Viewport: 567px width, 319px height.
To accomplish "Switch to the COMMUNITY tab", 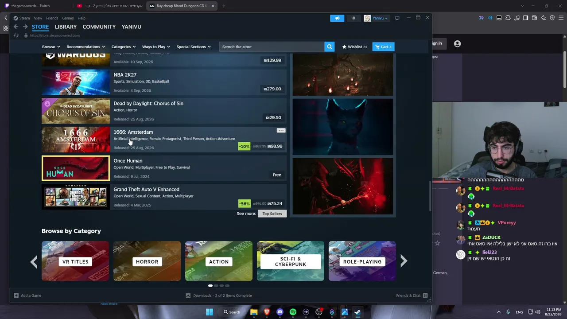I will point(99,27).
